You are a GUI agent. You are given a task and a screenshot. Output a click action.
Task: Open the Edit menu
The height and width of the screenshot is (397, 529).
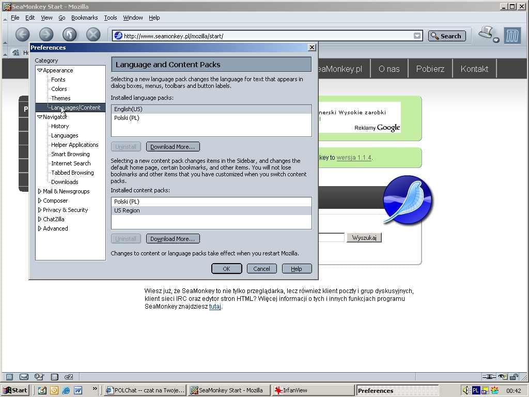[x=30, y=18]
